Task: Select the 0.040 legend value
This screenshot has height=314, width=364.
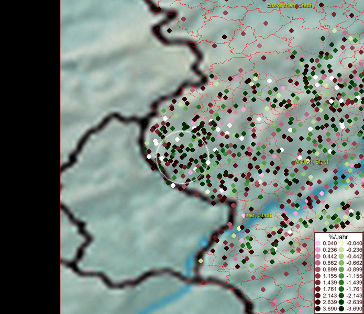Action: pyautogui.click(x=329, y=243)
